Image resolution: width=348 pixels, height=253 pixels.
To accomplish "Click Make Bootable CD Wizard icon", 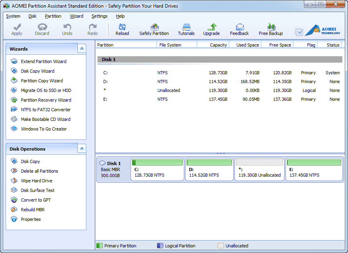I will tap(14, 119).
